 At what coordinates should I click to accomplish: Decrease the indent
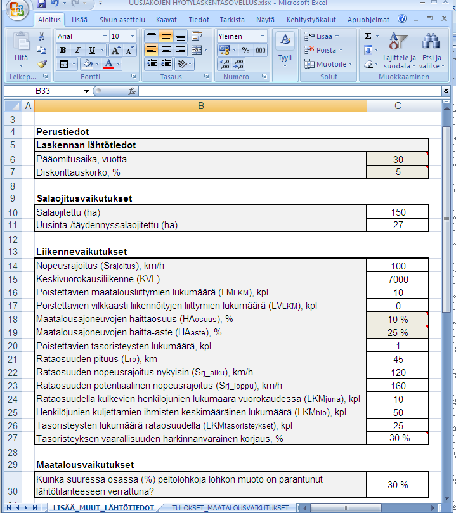[152, 64]
